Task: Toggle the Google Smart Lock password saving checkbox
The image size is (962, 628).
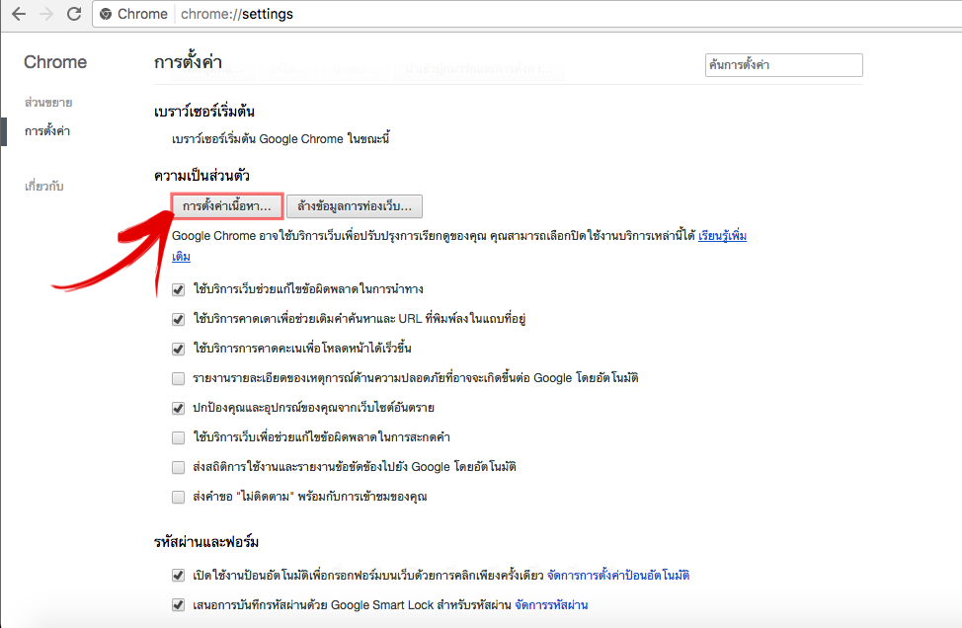Action: coord(178,605)
